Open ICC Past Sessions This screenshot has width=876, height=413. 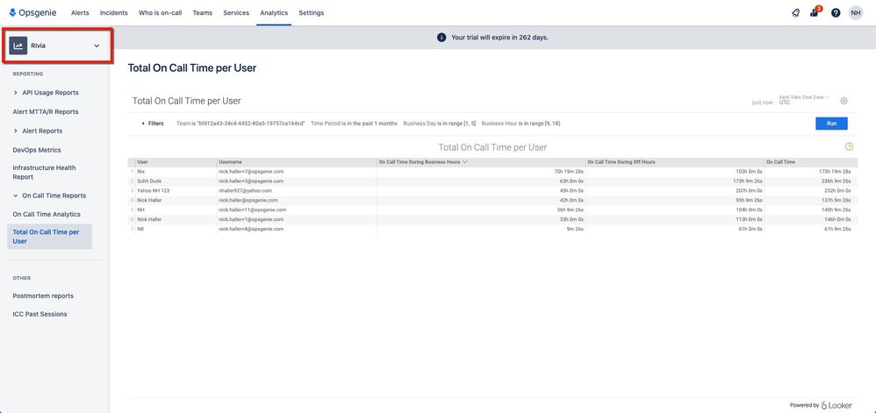pos(39,314)
